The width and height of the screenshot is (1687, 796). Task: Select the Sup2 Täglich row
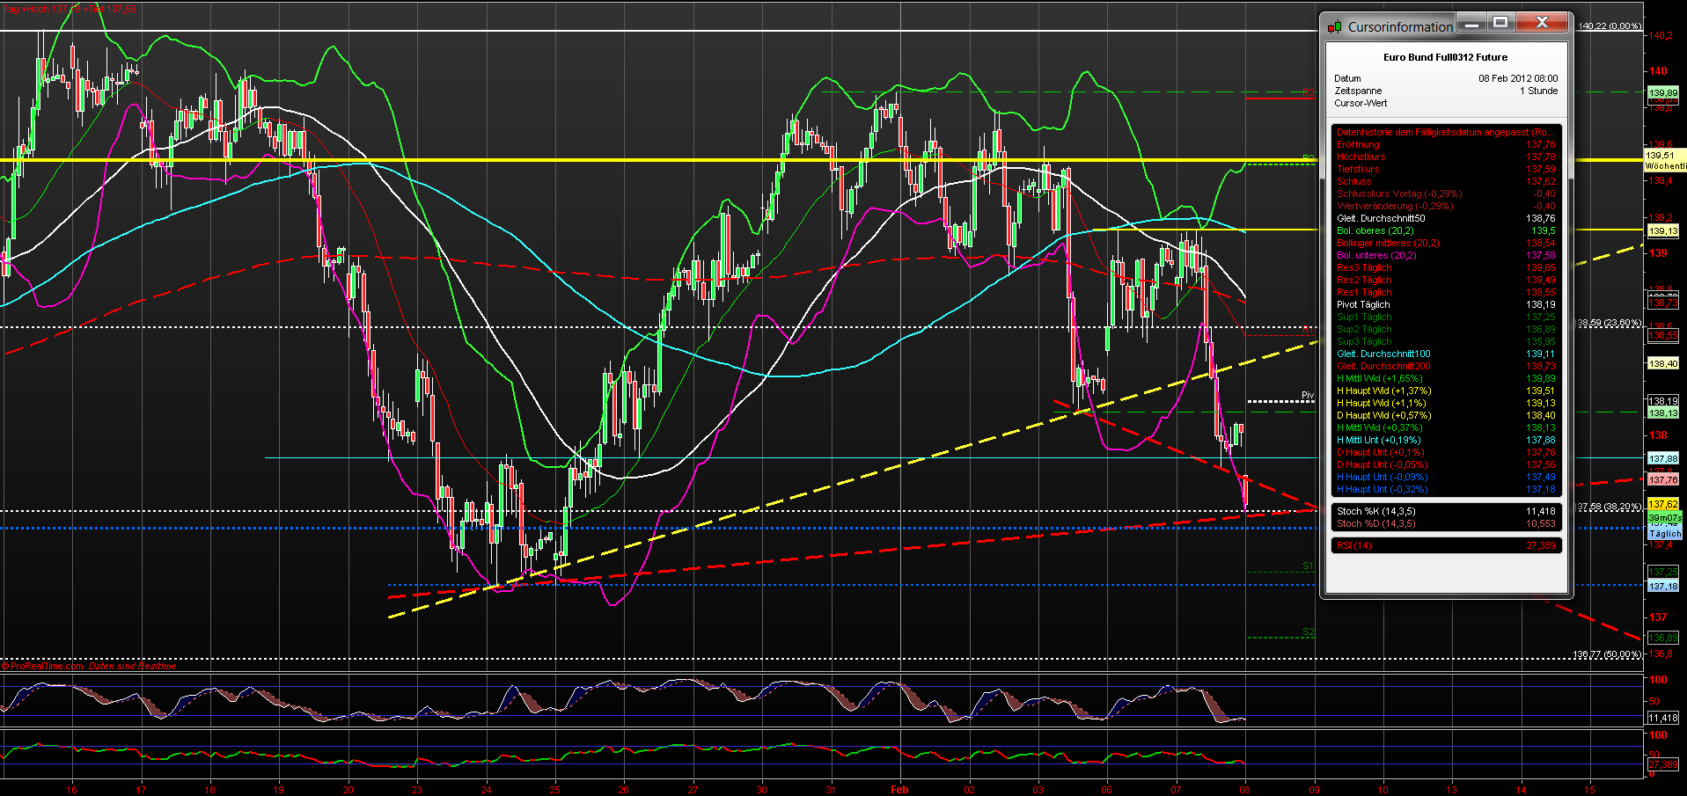1445,329
